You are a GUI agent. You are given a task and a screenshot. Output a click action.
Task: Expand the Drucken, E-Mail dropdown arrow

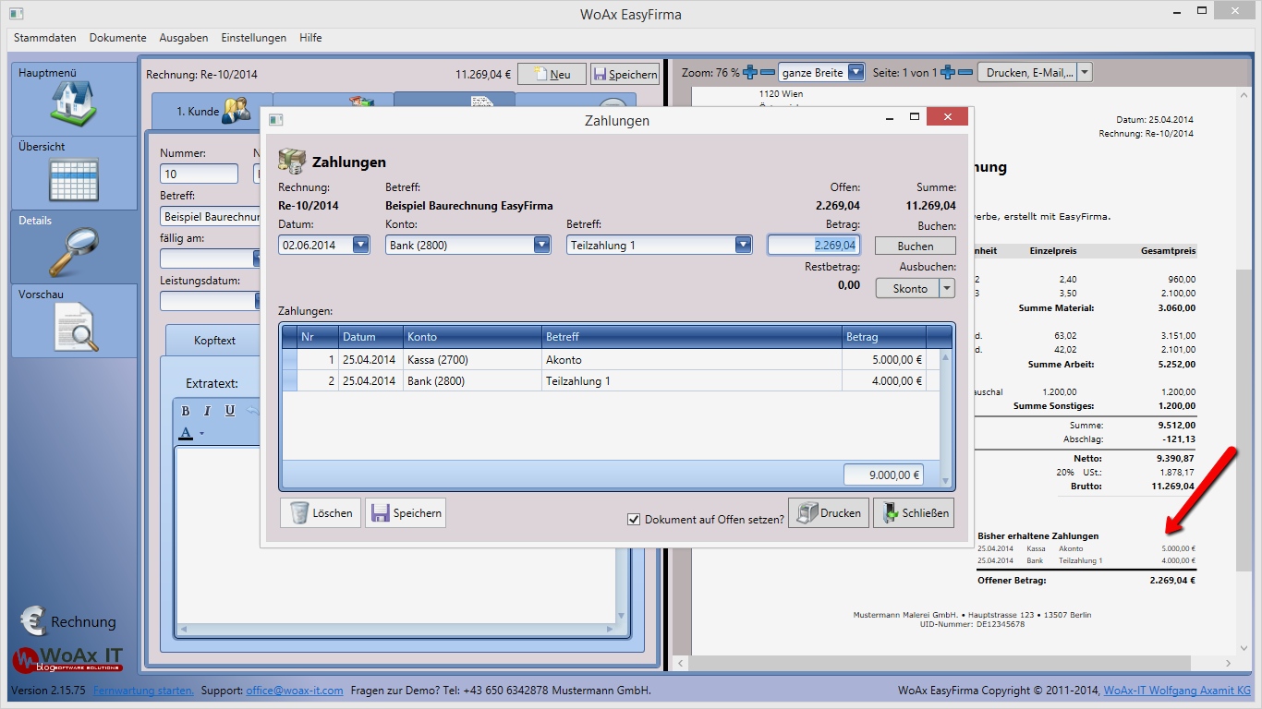pyautogui.click(x=1085, y=72)
